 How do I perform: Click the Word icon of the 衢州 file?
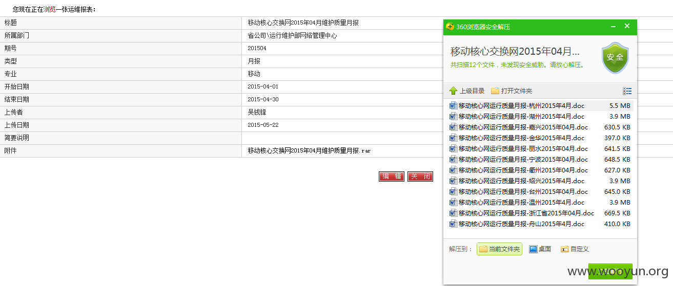pos(453,170)
